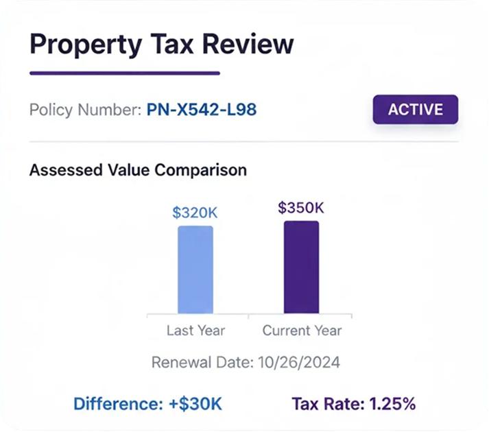
Task: Click the Difference: +$30K summary
Action: pyautogui.click(x=147, y=403)
